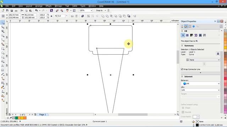Image resolution: width=227 pixels, height=127 pixels.
Task: Open the Undo history dropdown arrow
Action: (x=40, y=11)
